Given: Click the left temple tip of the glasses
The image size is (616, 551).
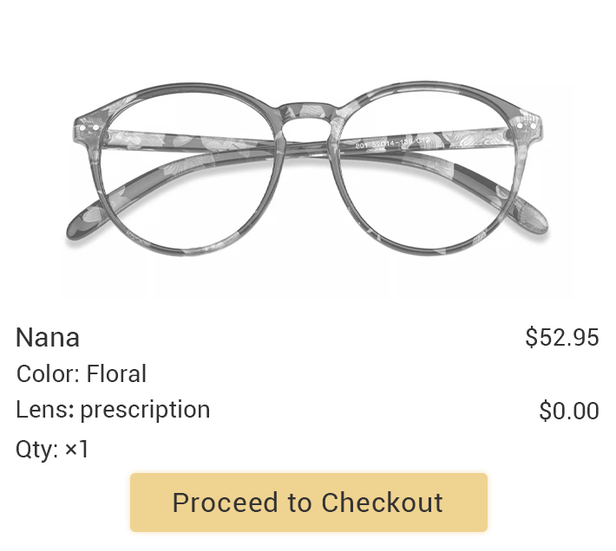Looking at the screenshot, I should pos(84,222).
